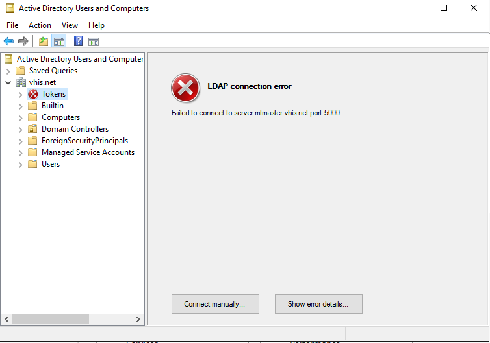Click the root console tree node icon
The image size is (490, 343).
tap(8, 59)
